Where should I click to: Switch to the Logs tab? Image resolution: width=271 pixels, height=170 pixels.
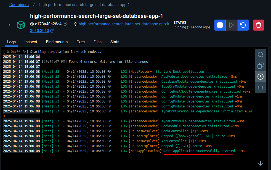point(11,42)
